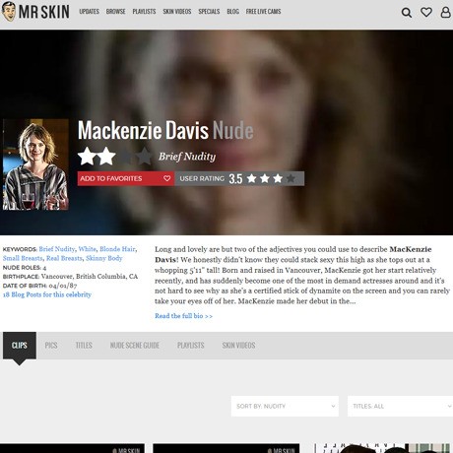Open the Playlists header menu

click(144, 12)
